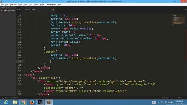
Task: Close the search-box.html tab
Action: 53,10
